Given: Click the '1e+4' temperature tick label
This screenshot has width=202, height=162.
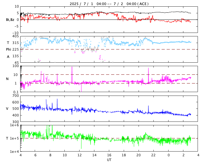Looking at the screenshot, I should [15, 152].
